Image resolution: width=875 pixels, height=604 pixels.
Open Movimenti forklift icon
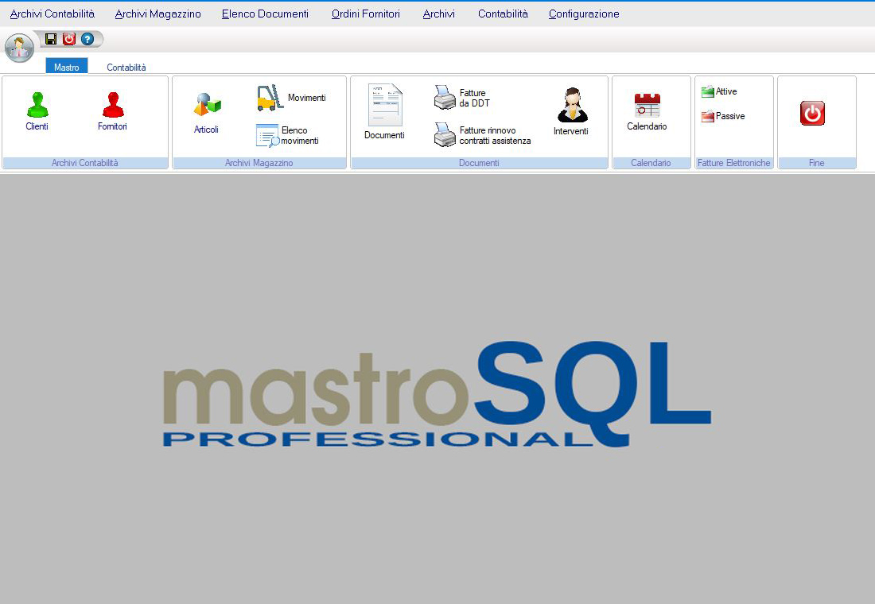tap(270, 98)
